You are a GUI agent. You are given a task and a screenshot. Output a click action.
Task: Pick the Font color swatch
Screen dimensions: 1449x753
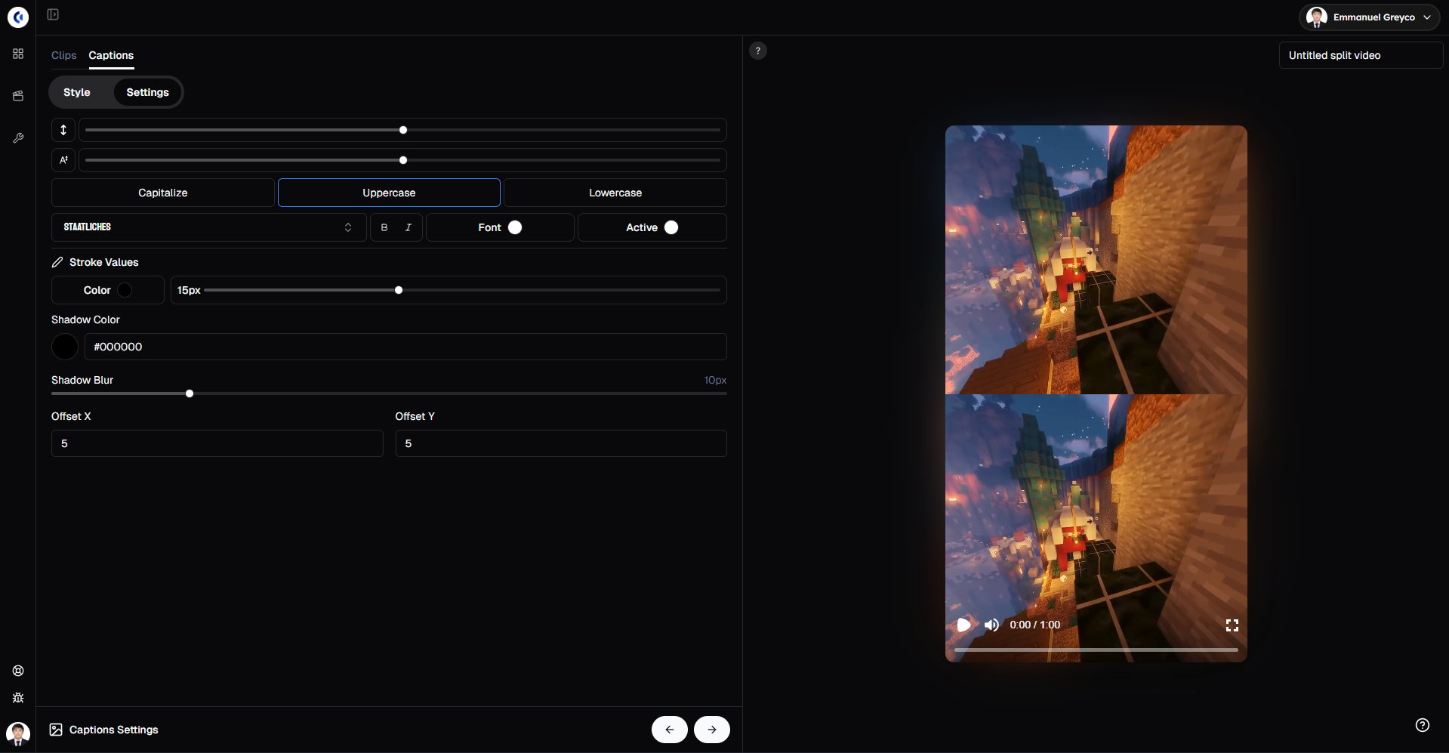click(x=515, y=227)
